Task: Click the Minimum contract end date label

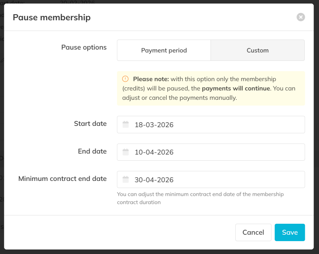Action: pyautogui.click(x=62, y=179)
